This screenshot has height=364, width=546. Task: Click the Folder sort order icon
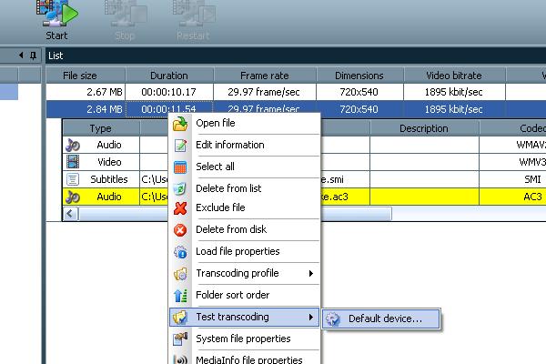coord(179,295)
